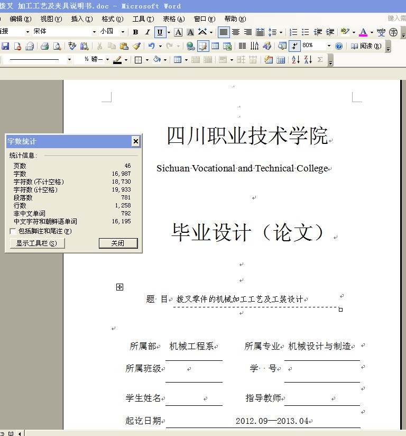Click the font color A swatch

click(x=363, y=32)
